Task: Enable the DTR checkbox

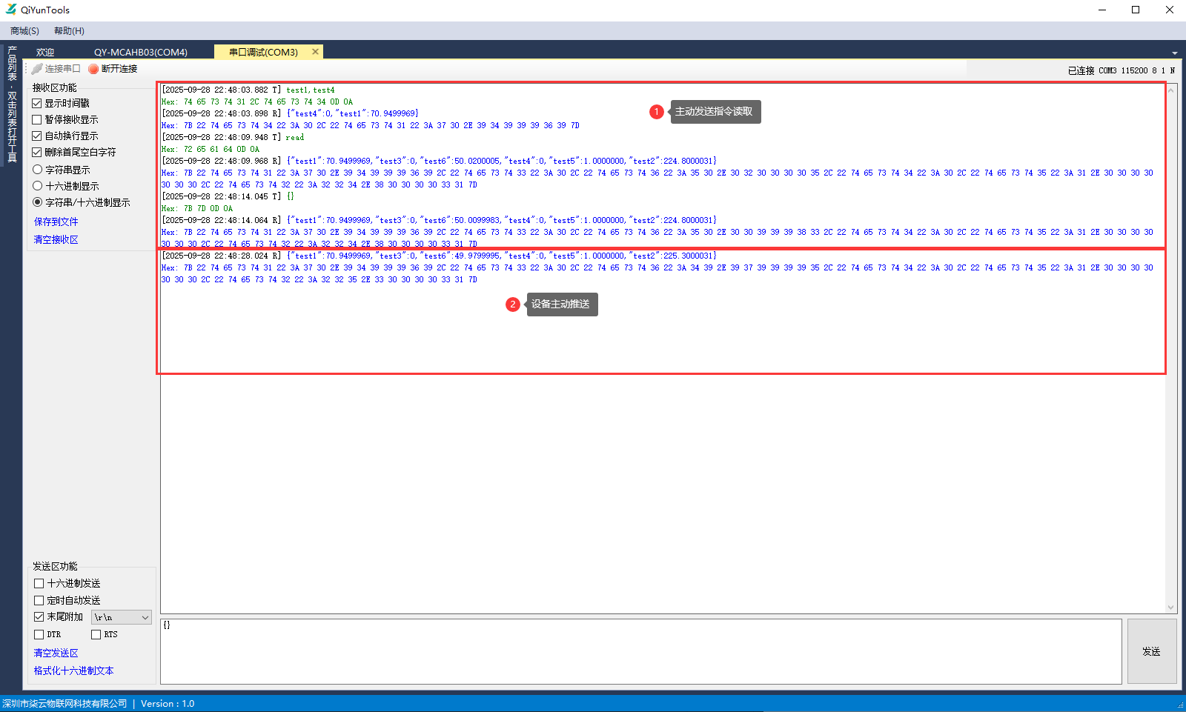Action: pos(39,634)
